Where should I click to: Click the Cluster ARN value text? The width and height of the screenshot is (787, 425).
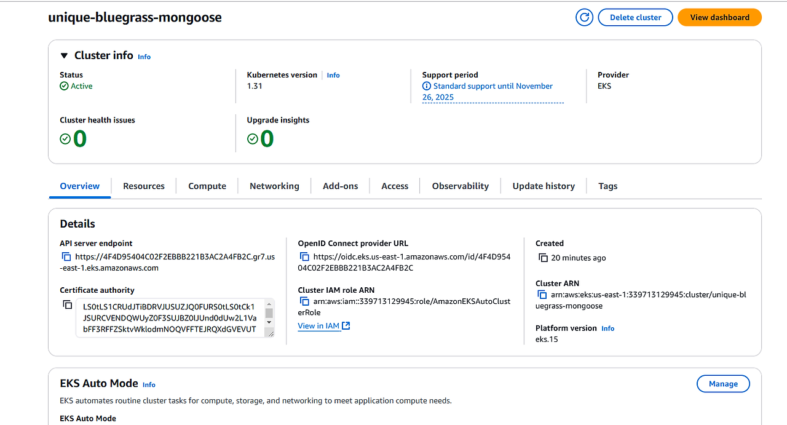pos(641,300)
